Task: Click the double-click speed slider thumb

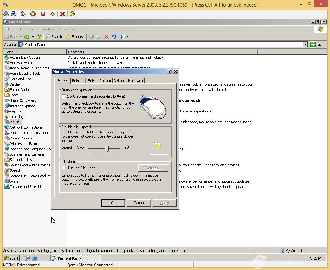Action: pos(107,149)
